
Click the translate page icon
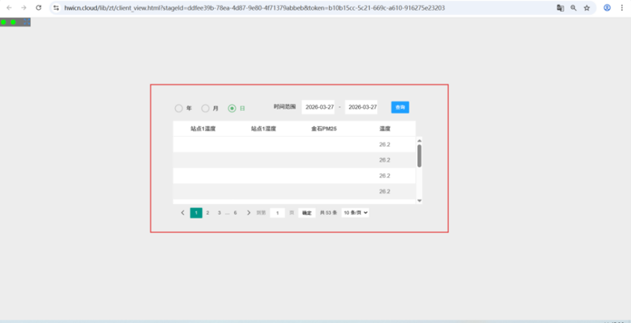click(560, 8)
